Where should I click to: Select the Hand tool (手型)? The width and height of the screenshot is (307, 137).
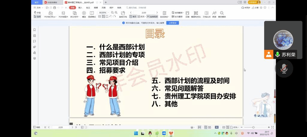tap(37, 13)
